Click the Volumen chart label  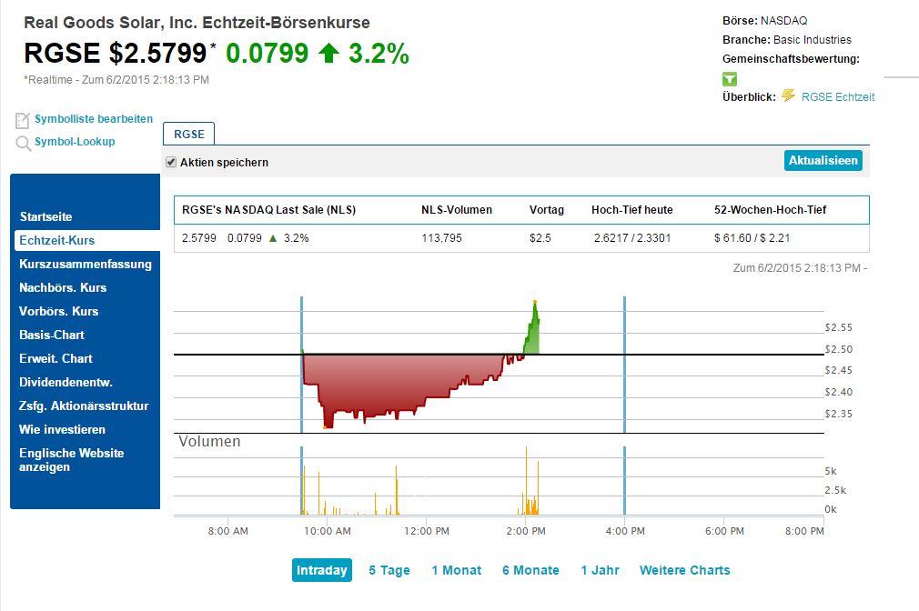(209, 441)
